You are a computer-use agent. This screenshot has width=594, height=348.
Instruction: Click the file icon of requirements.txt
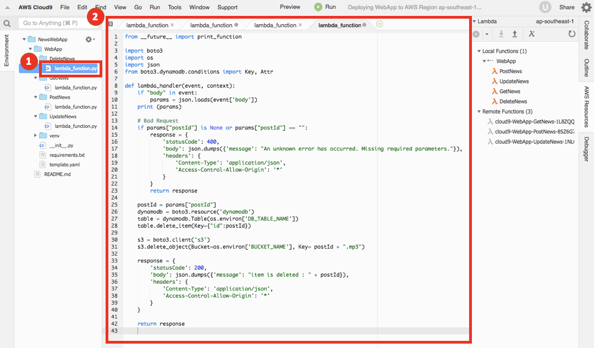(42, 155)
